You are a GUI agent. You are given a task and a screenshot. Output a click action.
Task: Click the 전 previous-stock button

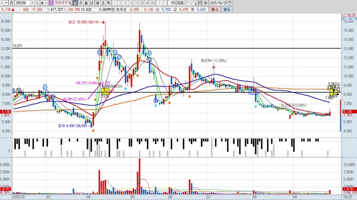point(11,3)
